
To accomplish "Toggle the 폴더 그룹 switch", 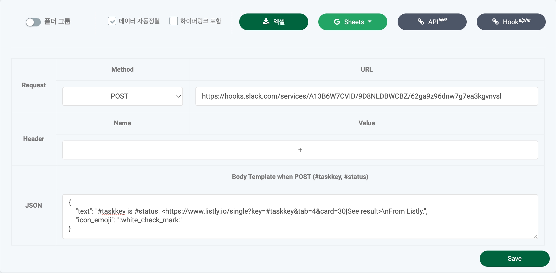I will (x=33, y=22).
